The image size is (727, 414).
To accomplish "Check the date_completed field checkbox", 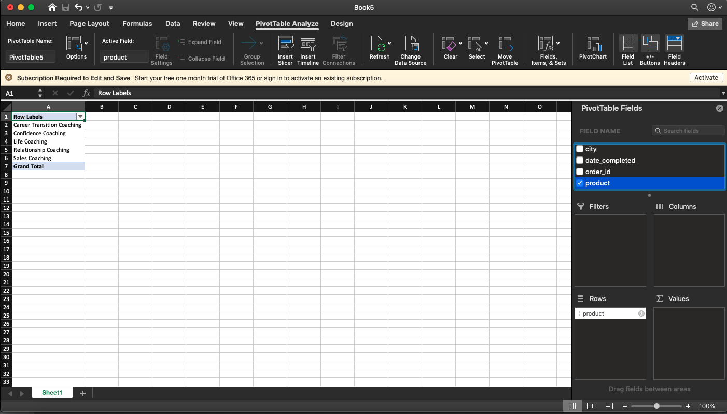I will 580,160.
